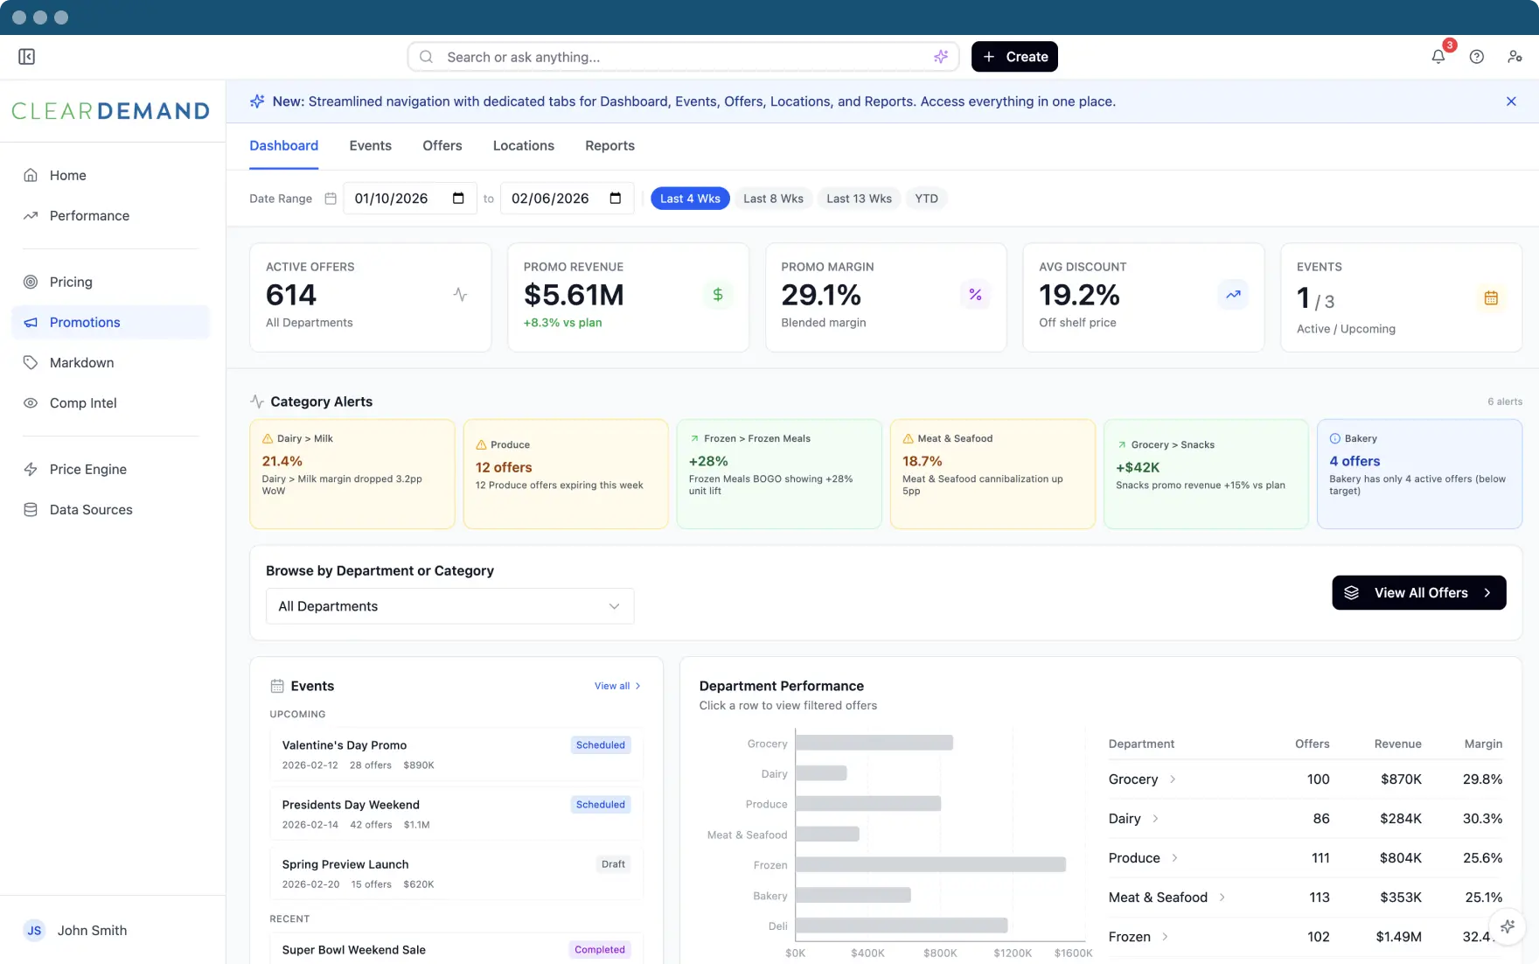Select the Last 13 Wks range
1539x964 pixels.
pyautogui.click(x=859, y=199)
